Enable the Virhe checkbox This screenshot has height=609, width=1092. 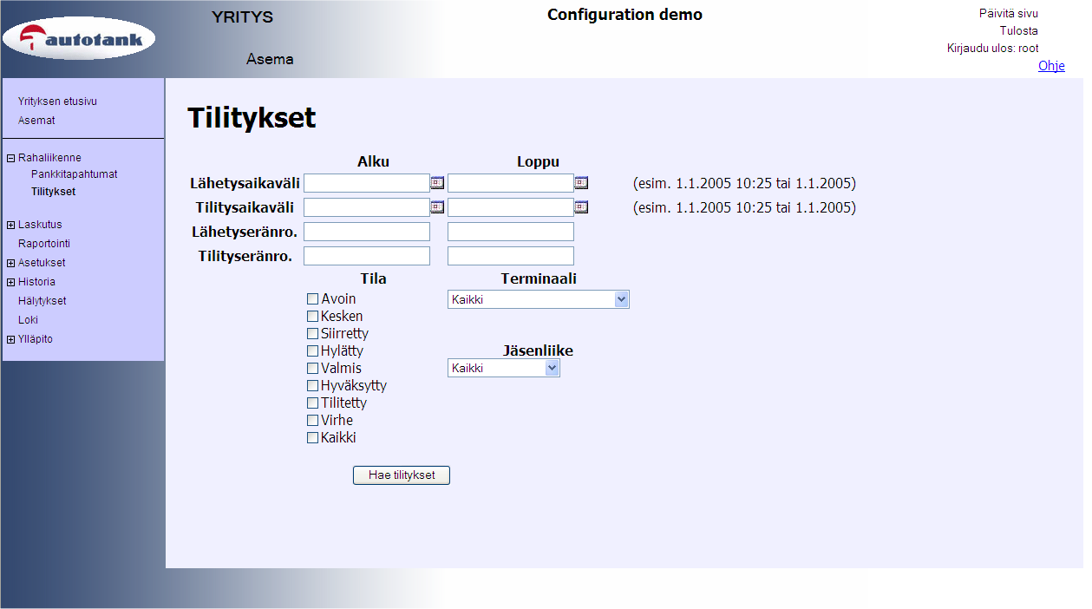click(x=313, y=420)
